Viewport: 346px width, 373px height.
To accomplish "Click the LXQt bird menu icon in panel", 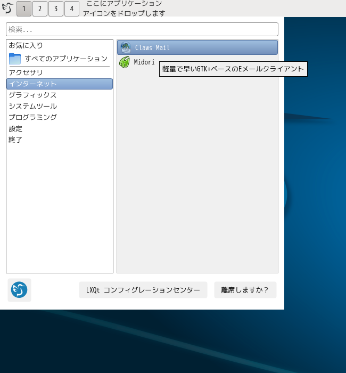I will tap(7, 8).
